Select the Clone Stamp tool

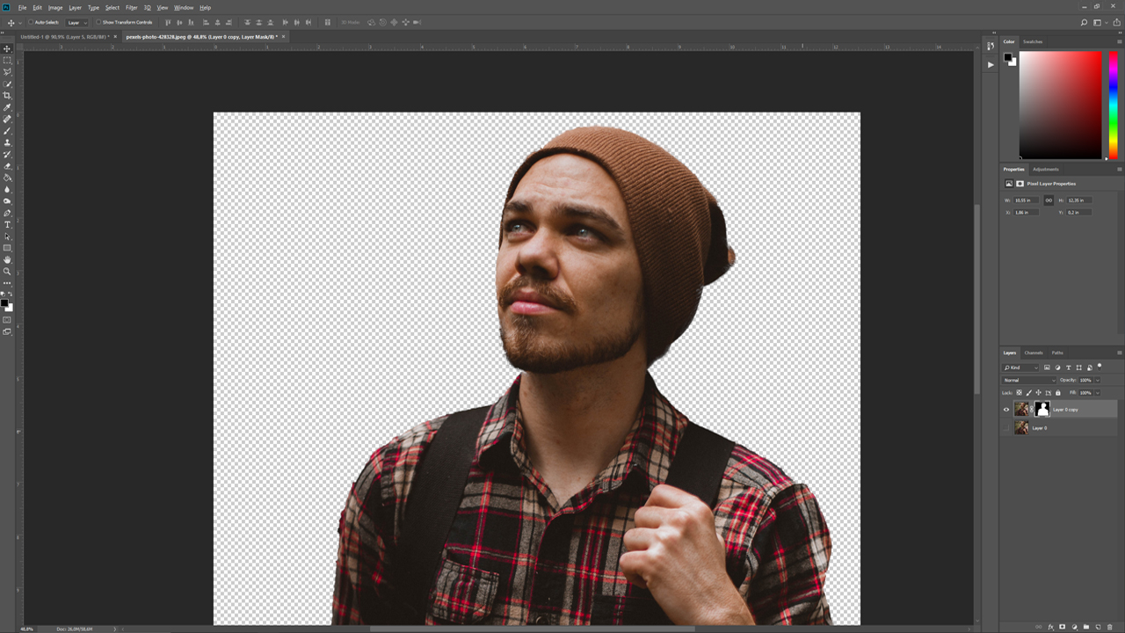click(x=8, y=142)
